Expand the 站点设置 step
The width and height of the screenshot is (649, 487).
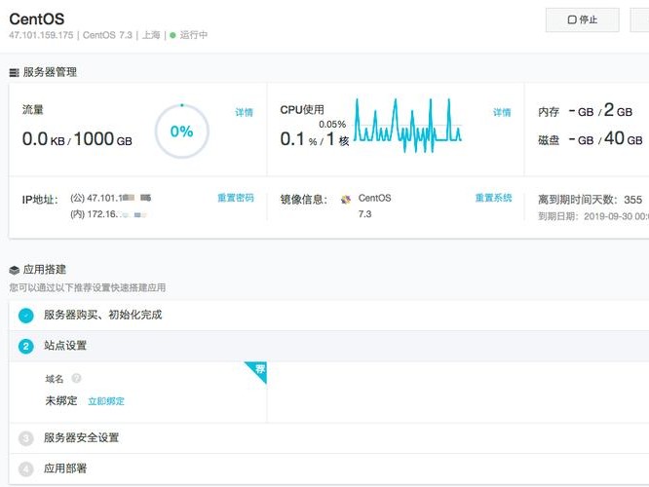329,347
